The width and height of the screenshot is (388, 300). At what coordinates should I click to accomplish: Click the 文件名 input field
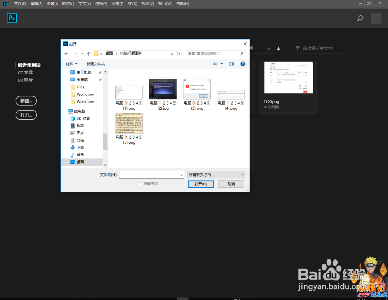pos(151,175)
